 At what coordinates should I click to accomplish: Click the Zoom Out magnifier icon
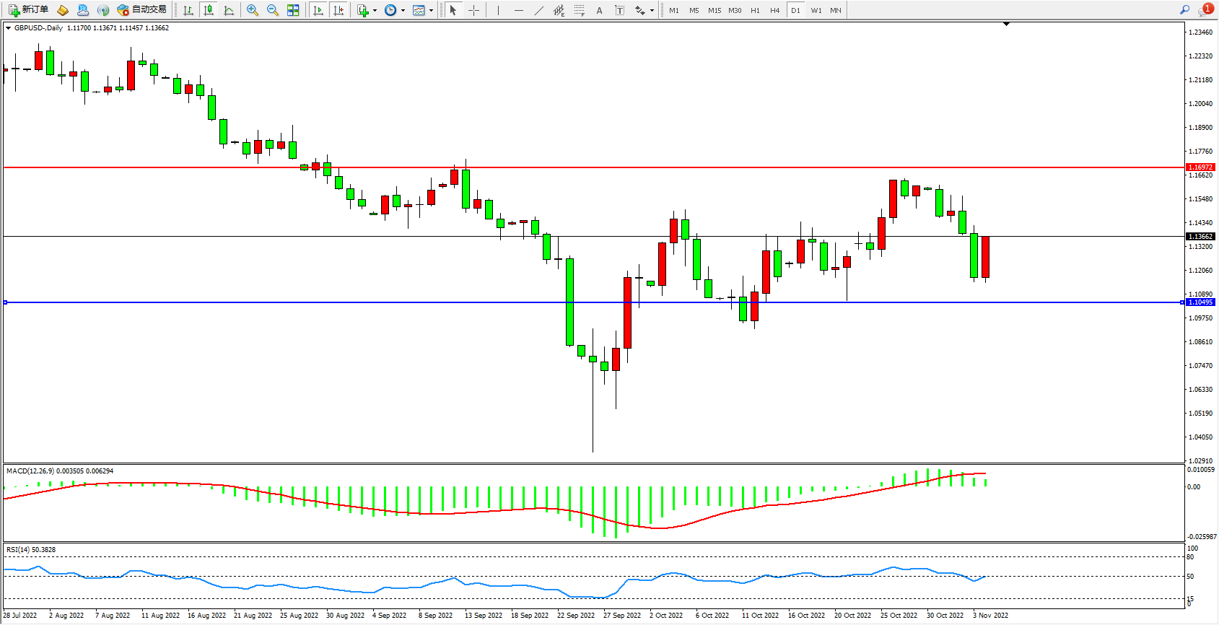272,10
